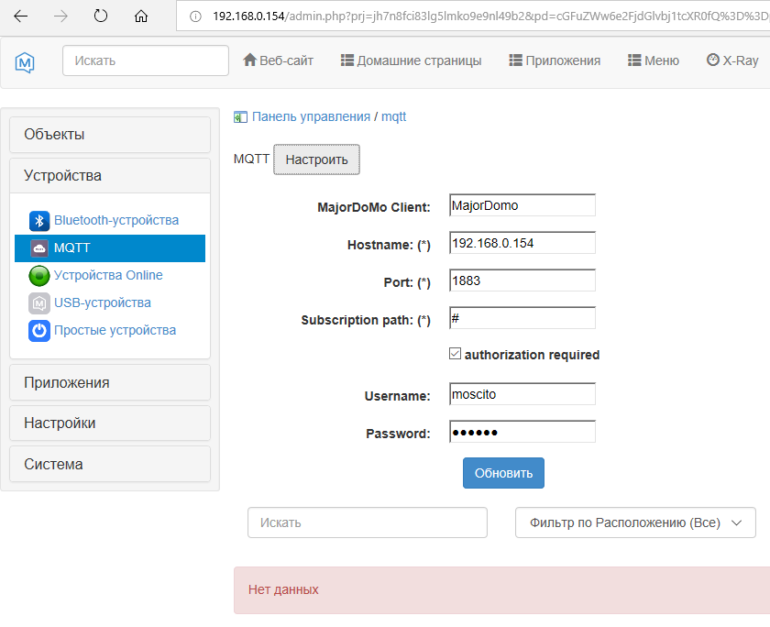Click the MQTT sidebar icon

point(38,248)
